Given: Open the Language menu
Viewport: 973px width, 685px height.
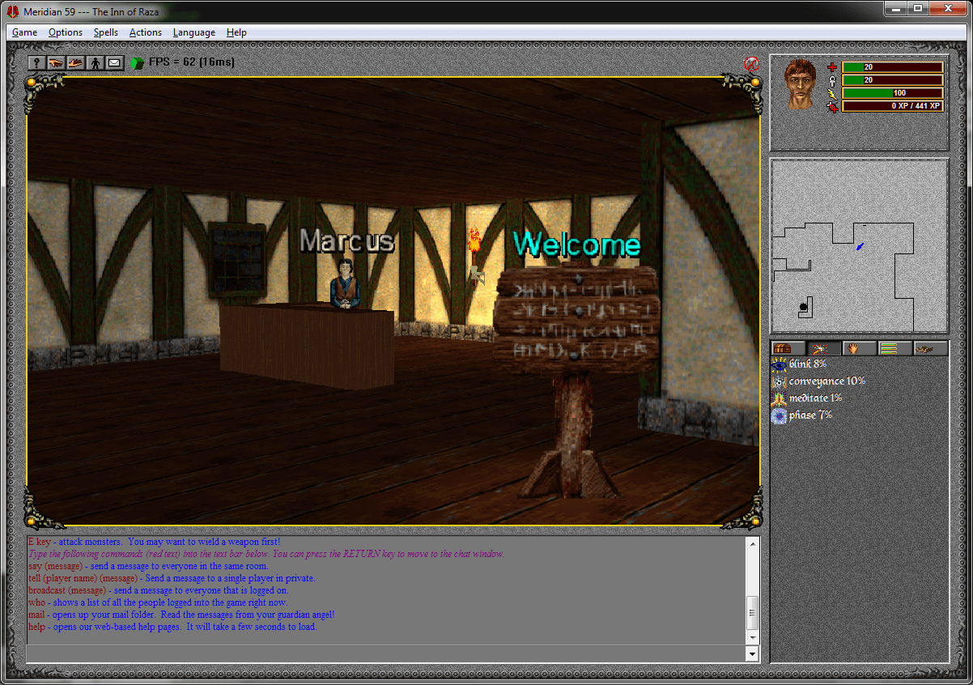Looking at the screenshot, I should point(194,32).
